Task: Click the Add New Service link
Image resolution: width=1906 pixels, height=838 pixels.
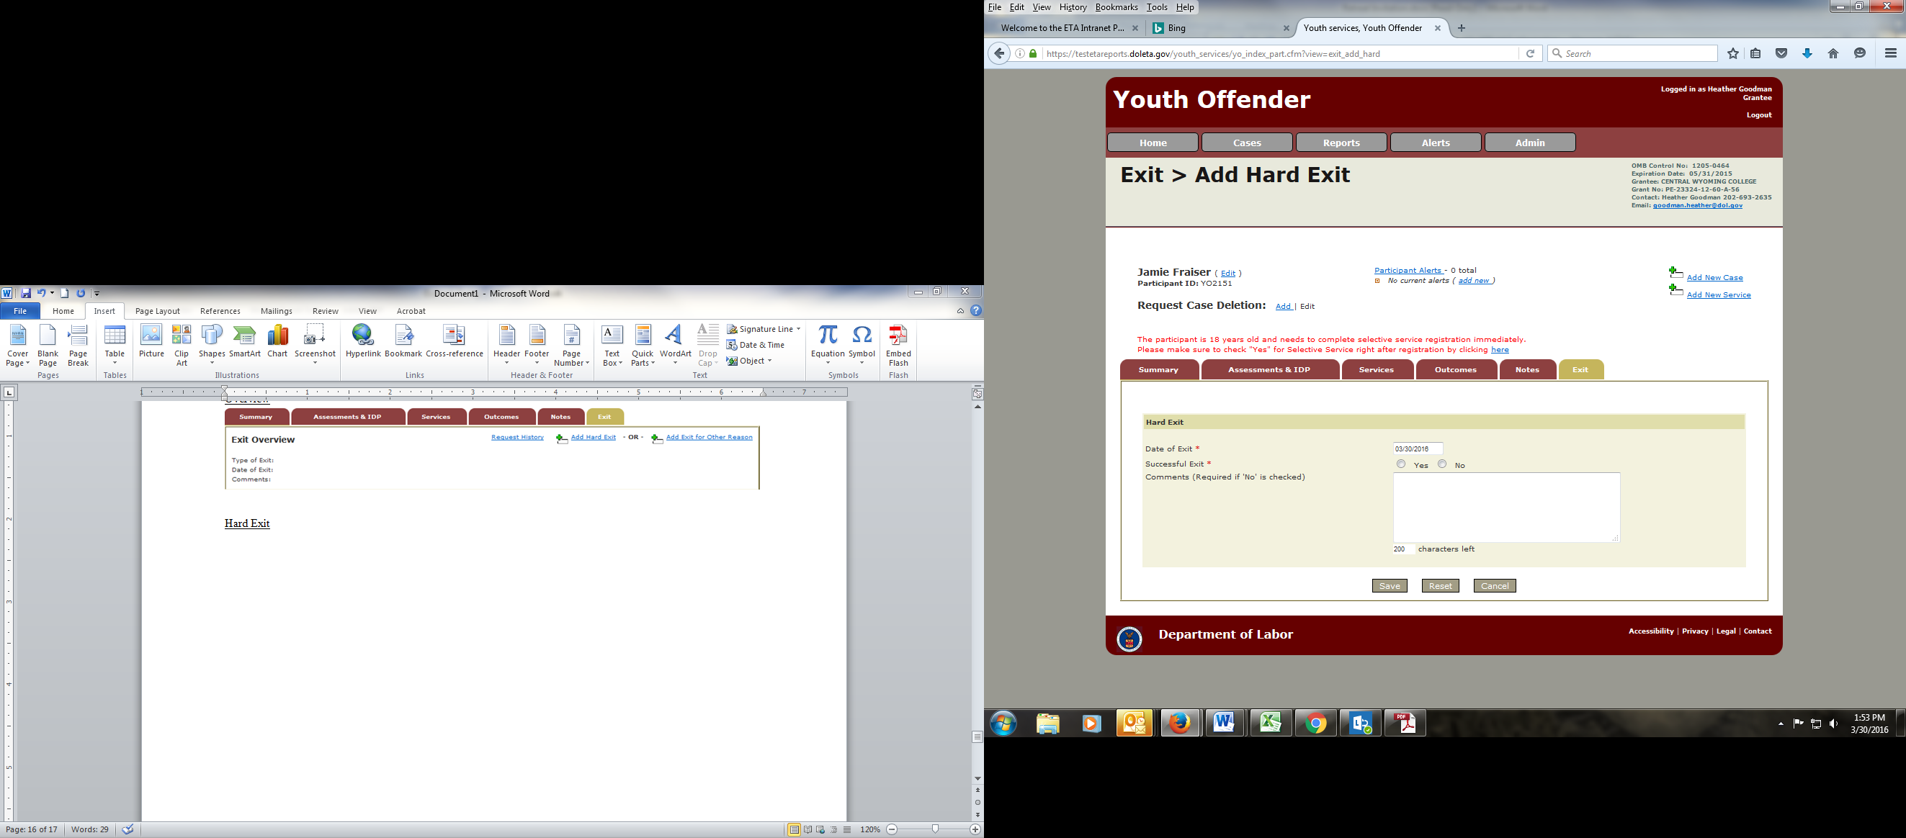Action: [x=1718, y=295]
